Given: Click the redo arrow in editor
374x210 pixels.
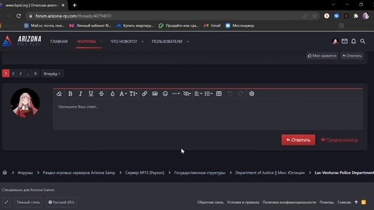Looking at the screenshot, I should pos(240,94).
